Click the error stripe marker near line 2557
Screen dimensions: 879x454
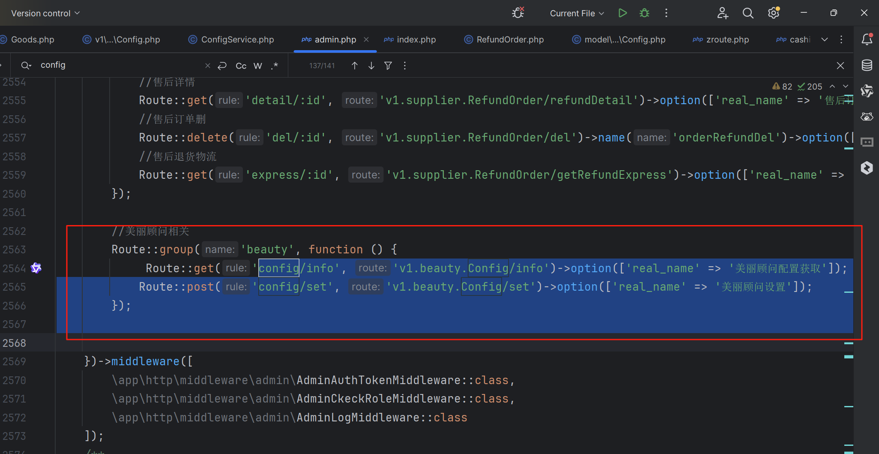849,148
